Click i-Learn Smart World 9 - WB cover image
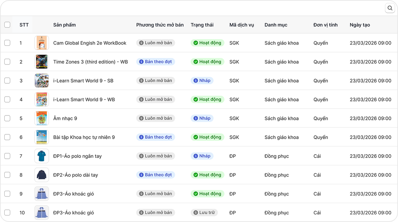The height and width of the screenshot is (222, 398). coord(42,100)
